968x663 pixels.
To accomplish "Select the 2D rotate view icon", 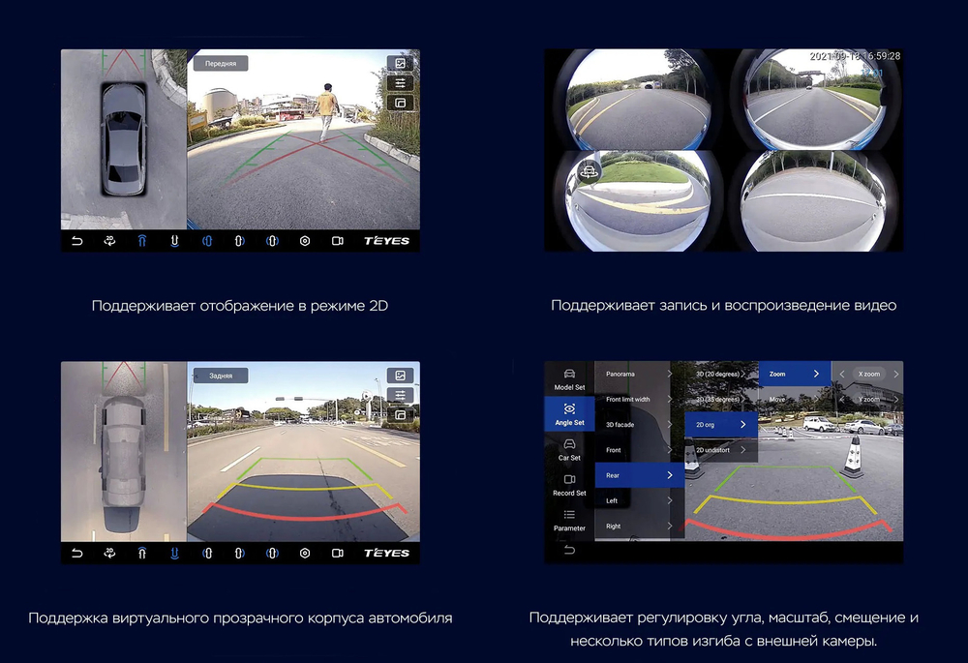I will [111, 240].
